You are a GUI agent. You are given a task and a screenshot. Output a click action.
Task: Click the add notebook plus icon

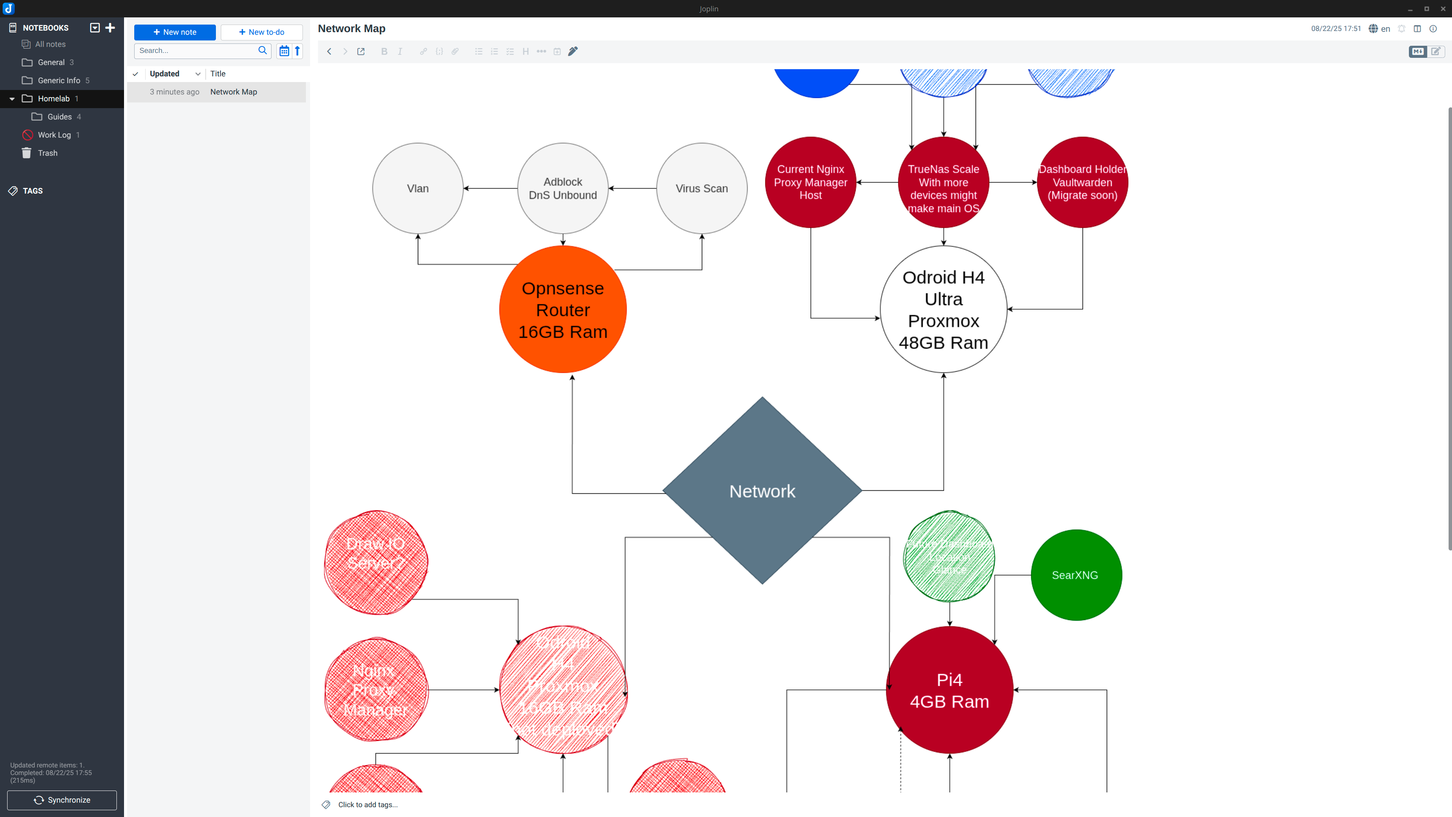(x=110, y=28)
